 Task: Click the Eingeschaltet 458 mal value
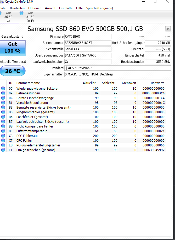click(x=158, y=55)
